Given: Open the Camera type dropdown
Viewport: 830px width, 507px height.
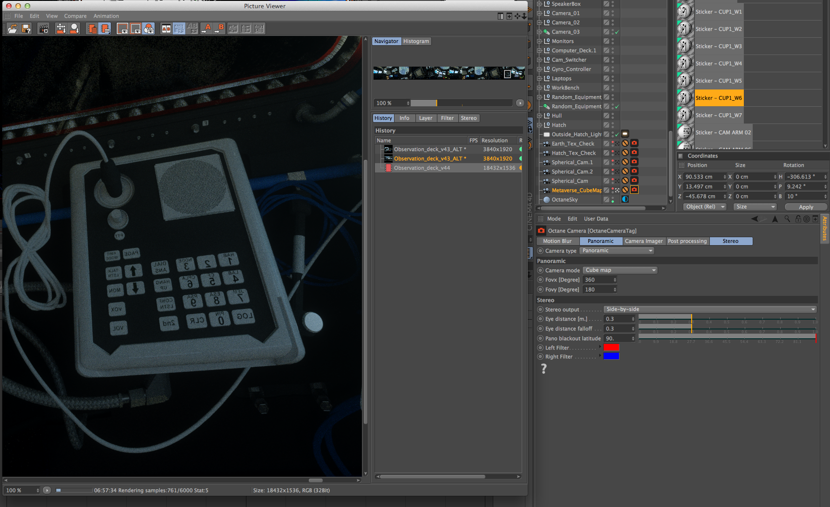Looking at the screenshot, I should tap(617, 251).
